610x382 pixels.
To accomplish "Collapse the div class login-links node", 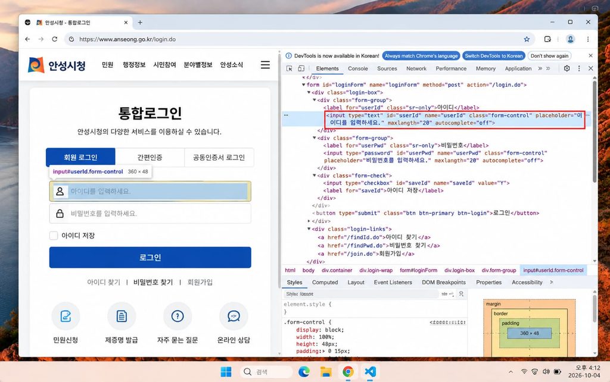I will tap(309, 229).
